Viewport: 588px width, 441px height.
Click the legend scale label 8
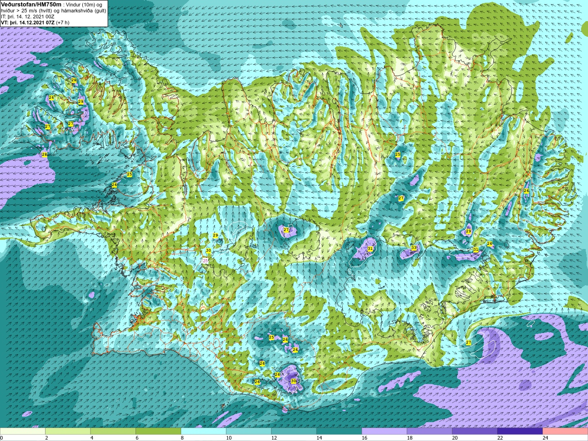(x=182, y=438)
